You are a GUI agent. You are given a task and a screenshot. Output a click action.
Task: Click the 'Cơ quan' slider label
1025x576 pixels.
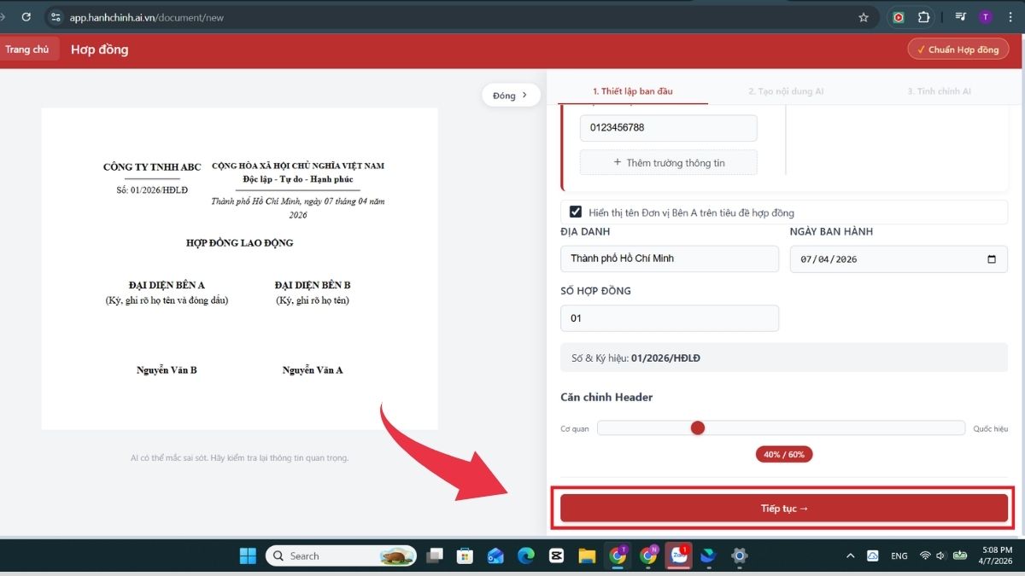click(x=575, y=428)
